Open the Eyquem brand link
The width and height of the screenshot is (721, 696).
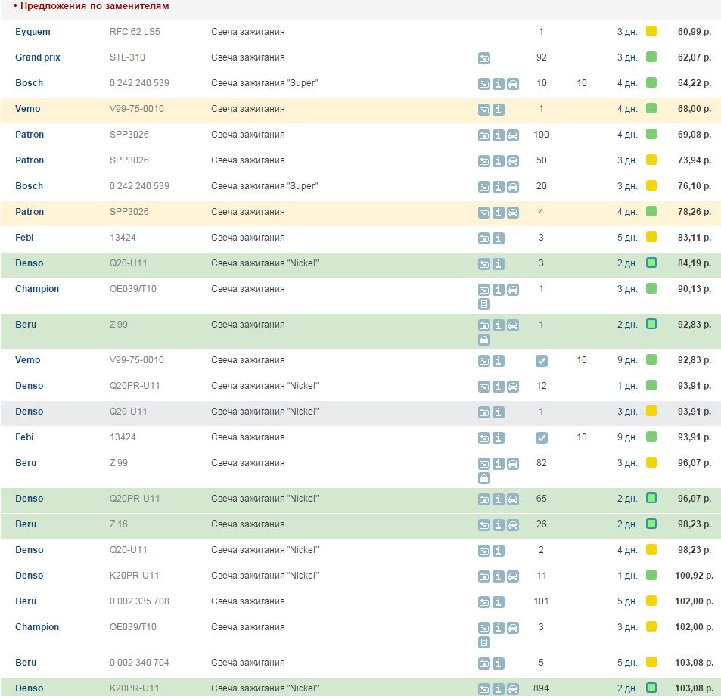33,32
